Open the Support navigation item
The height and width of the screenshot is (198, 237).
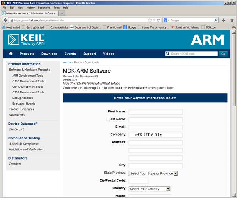[x=90, y=54]
